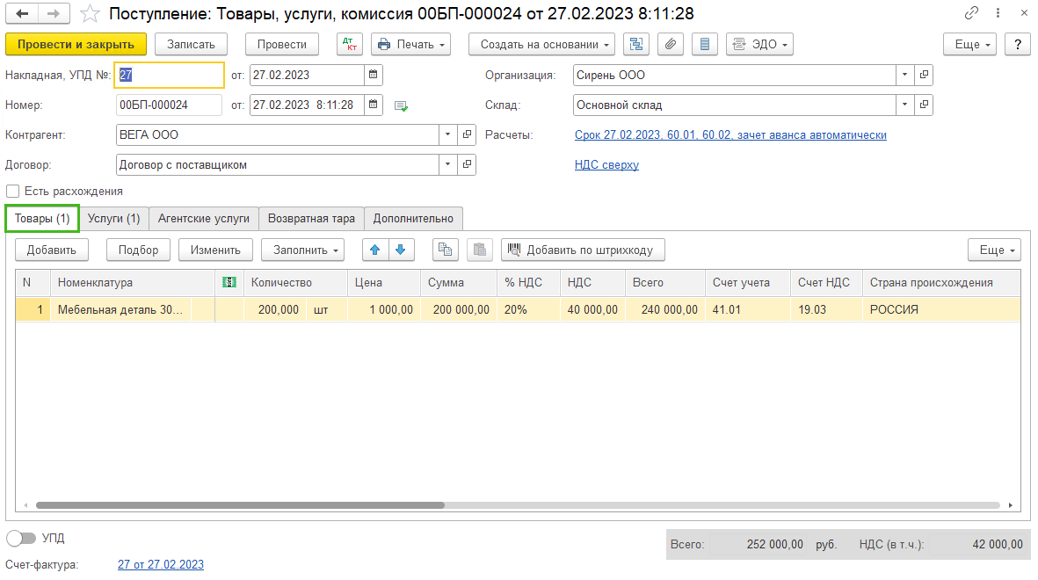Toggle the УПД switch

coord(20,539)
